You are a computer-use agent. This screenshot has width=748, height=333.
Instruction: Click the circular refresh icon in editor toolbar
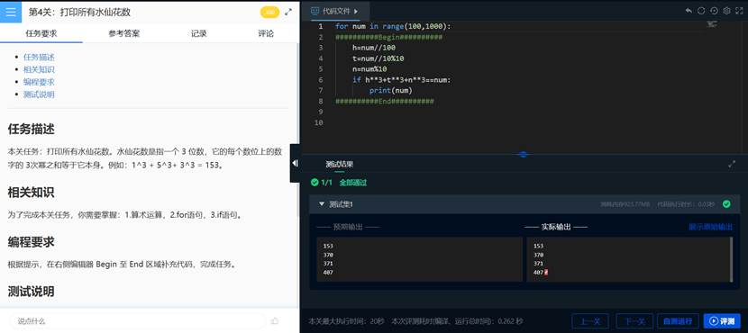pos(701,11)
